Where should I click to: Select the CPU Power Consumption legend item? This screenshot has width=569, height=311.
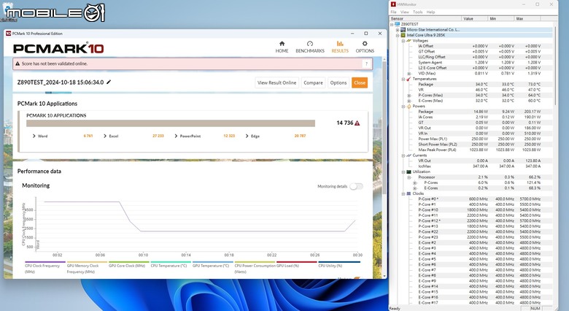pos(255,268)
